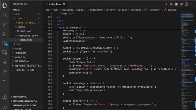
Task: Open the .gitignore file
Action: 26,53
